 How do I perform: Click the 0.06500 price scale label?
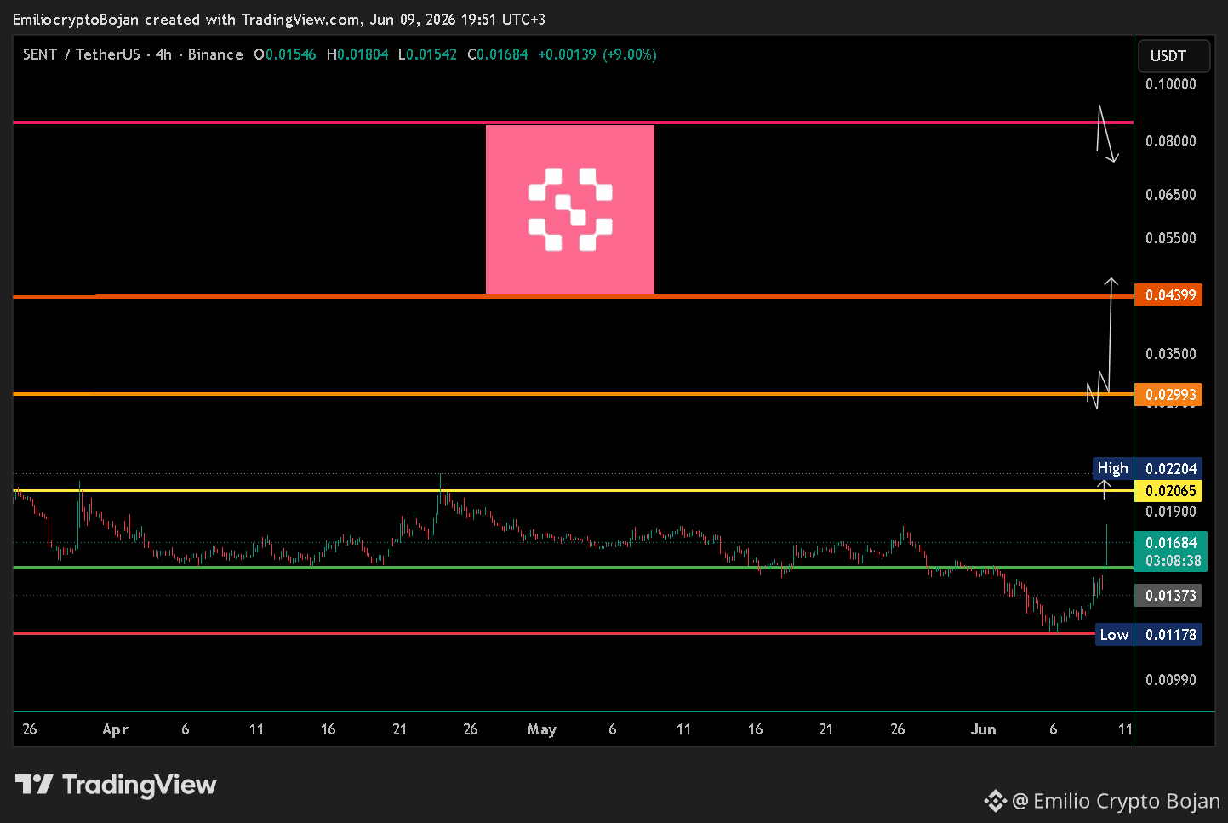pyautogui.click(x=1171, y=195)
